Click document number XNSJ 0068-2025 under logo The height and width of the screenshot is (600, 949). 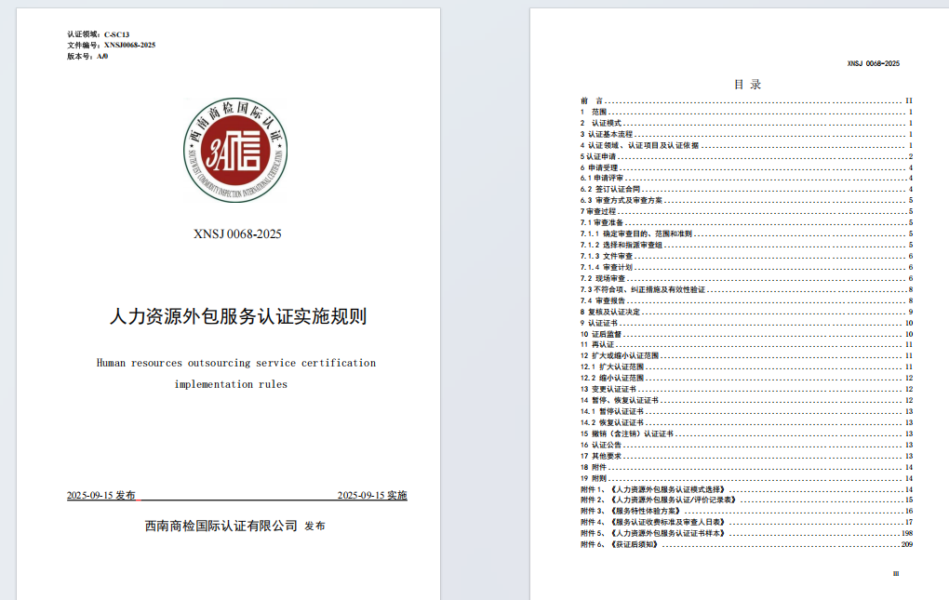click(x=237, y=233)
